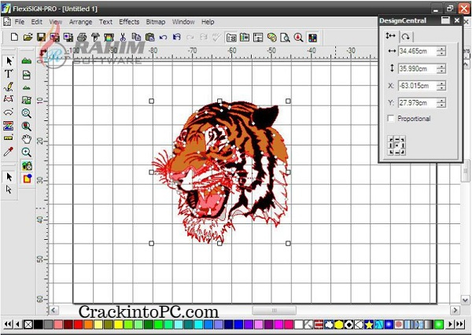Select the hand pan tool
472x335 pixels.
coord(27,139)
